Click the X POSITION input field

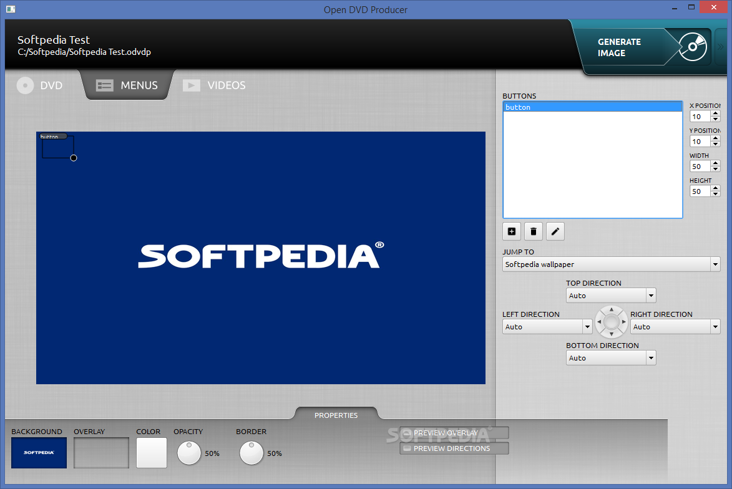[x=700, y=117]
